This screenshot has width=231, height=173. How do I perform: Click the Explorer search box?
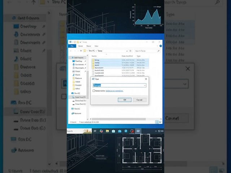(x=147, y=51)
